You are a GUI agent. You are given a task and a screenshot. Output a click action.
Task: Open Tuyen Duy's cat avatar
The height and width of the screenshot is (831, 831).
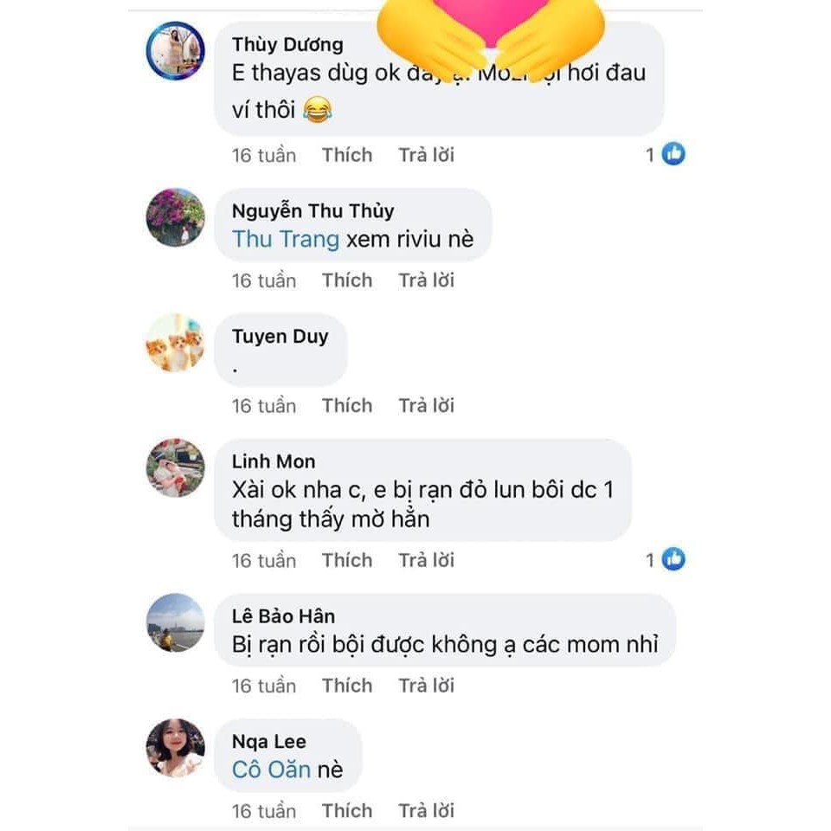point(176,343)
